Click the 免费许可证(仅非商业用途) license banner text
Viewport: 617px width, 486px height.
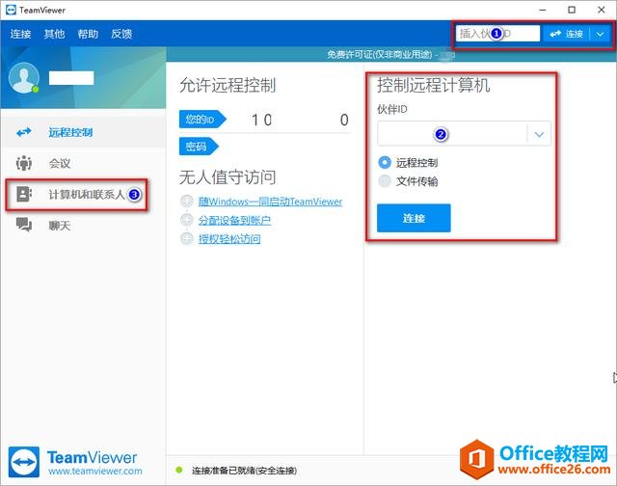pos(380,54)
